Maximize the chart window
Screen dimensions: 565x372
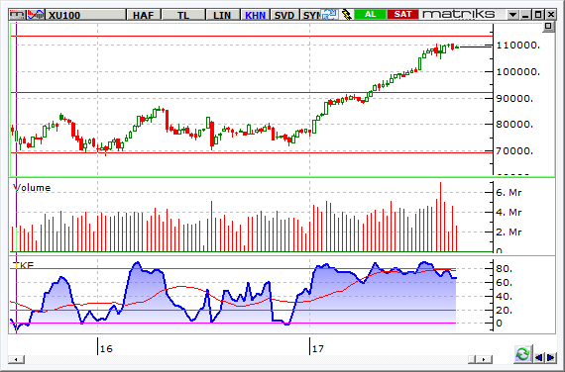tap(538, 15)
